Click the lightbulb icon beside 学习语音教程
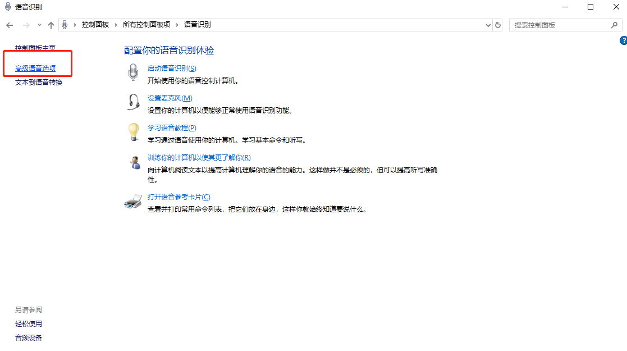This screenshot has width=627, height=351. pos(132,132)
